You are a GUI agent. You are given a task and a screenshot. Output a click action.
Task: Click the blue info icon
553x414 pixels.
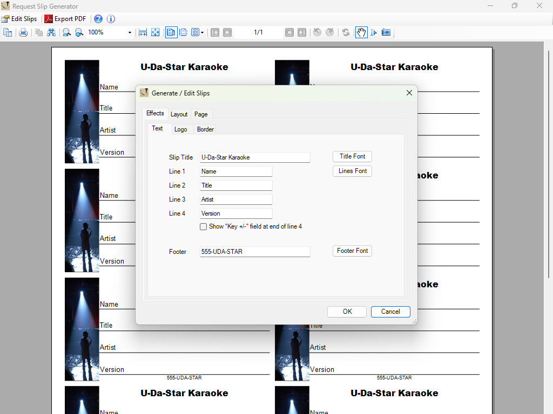[x=111, y=19]
